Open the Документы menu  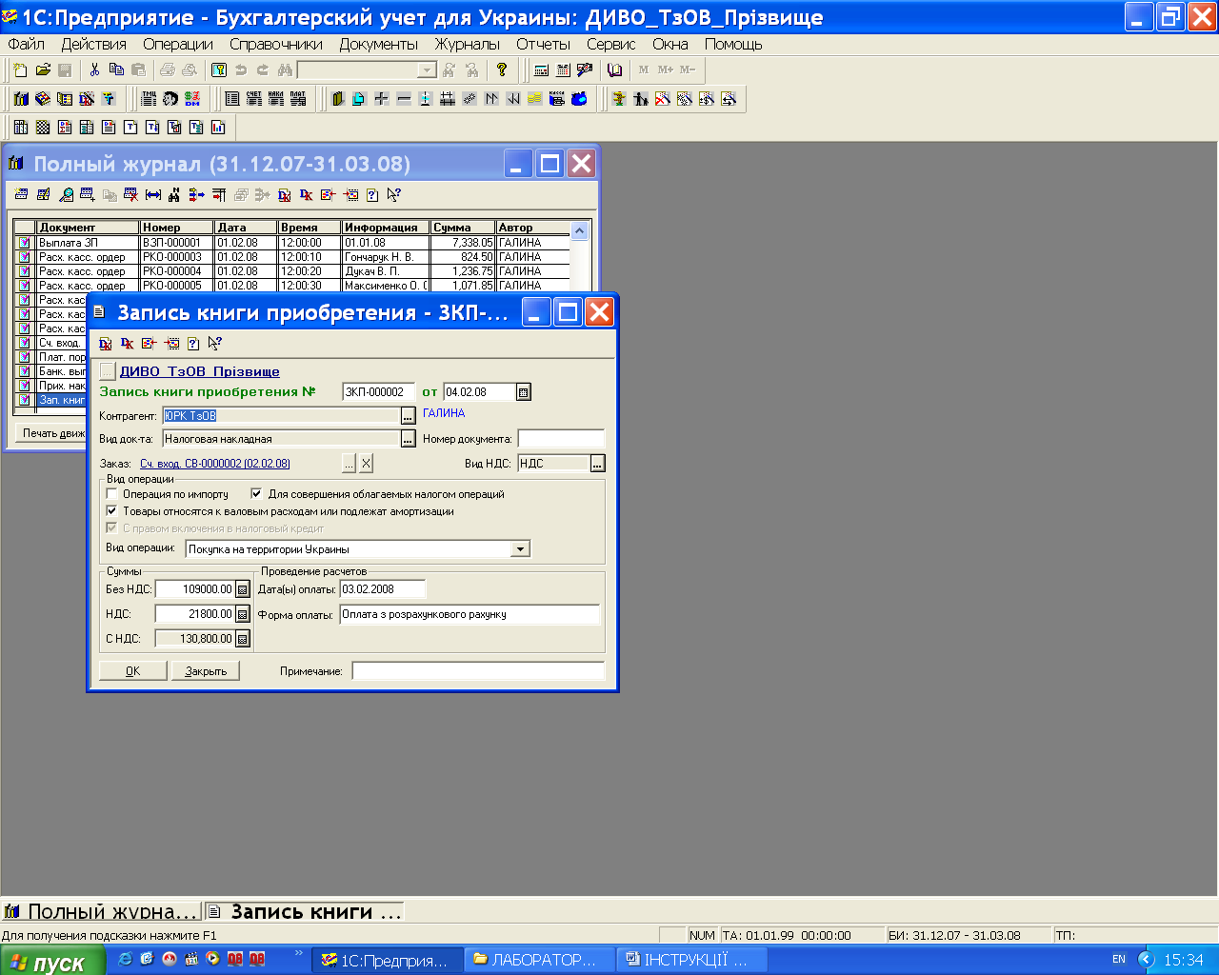click(x=379, y=44)
